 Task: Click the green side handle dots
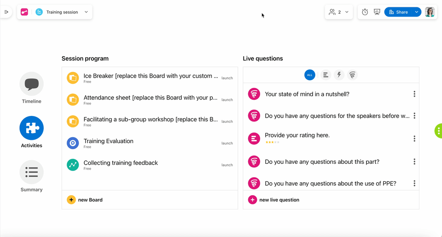439,131
